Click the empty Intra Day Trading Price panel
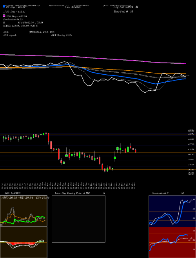The height and width of the screenshot is (258, 196). coord(78,219)
